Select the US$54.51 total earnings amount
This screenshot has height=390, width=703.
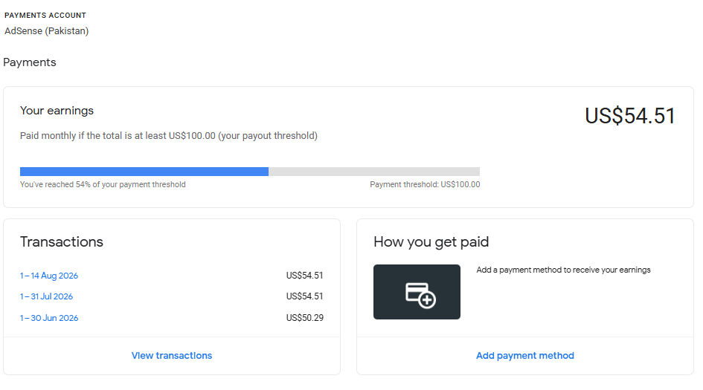tap(630, 116)
